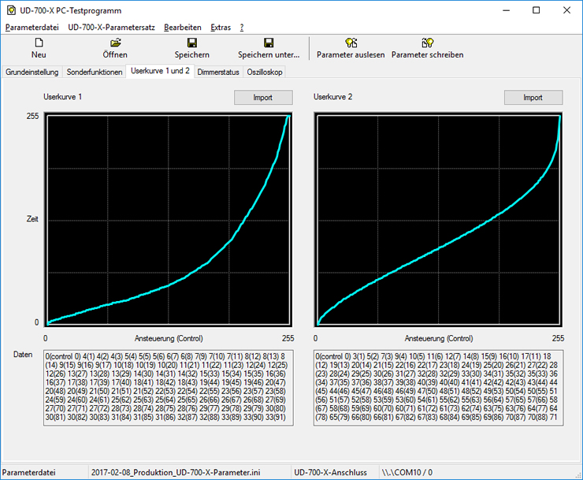Open the Bearbeiten menu
Image resolution: width=583 pixels, height=480 pixels.
183,27
